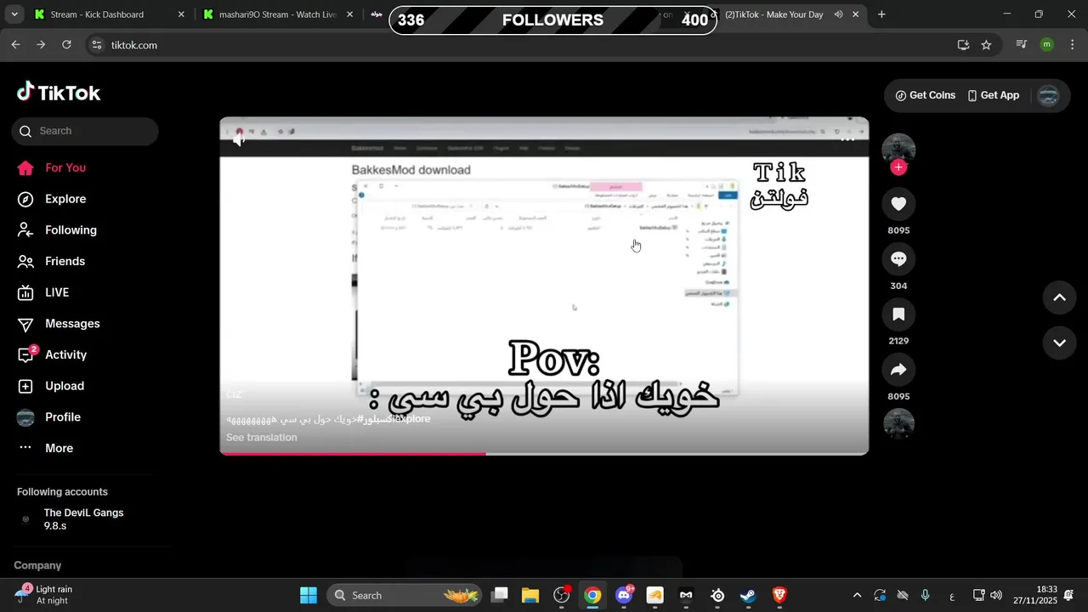Screen dimensions: 1088x612
Task: Focus the TikTok Search field
Action: click(x=85, y=131)
